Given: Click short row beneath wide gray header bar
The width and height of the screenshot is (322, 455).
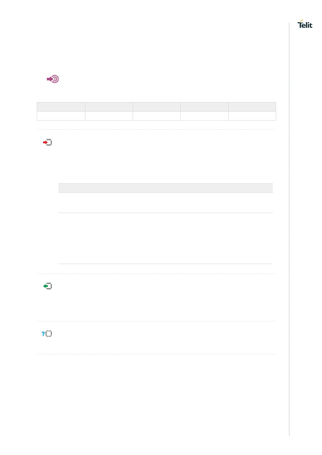Looking at the screenshot, I should 165,203.
